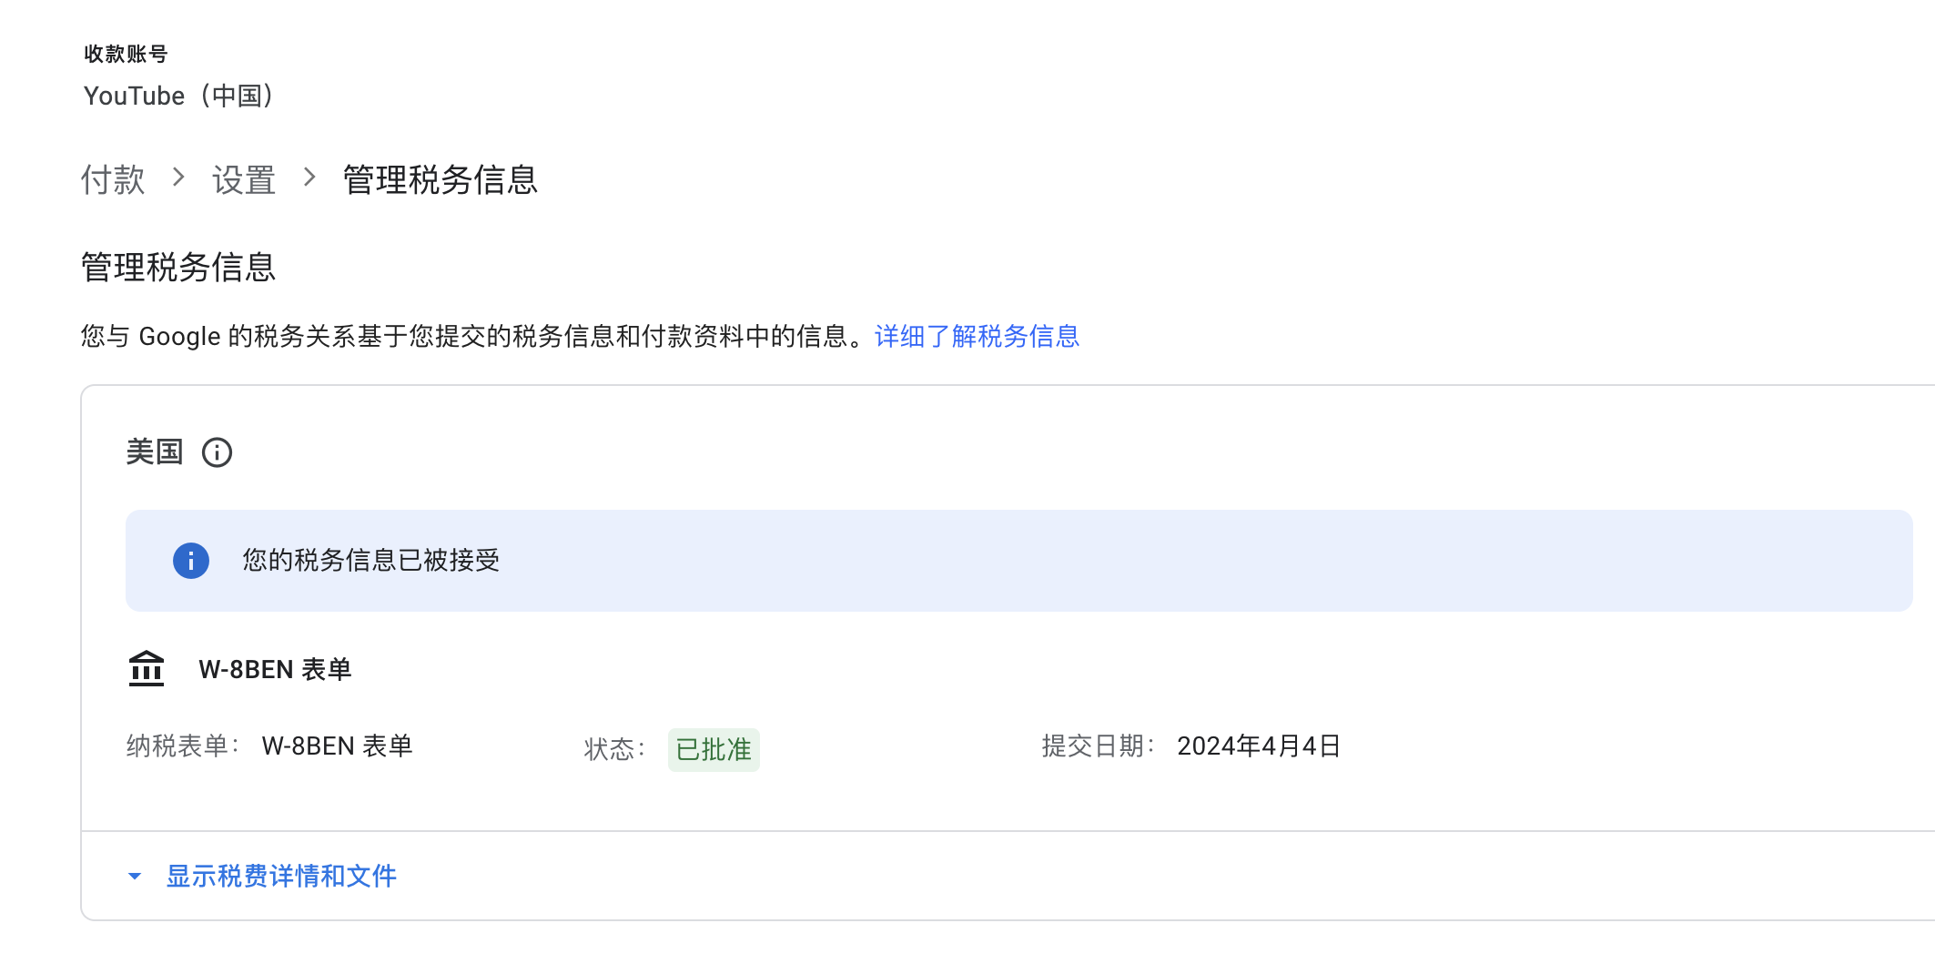Open the 显示税费详情和文件 link
Screen dimensions: 1935x974
tap(281, 877)
